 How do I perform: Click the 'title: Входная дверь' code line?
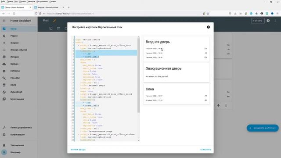93,86
